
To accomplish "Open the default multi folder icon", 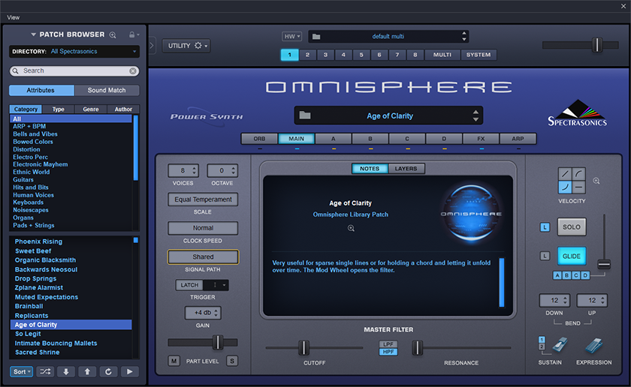I will coord(316,37).
